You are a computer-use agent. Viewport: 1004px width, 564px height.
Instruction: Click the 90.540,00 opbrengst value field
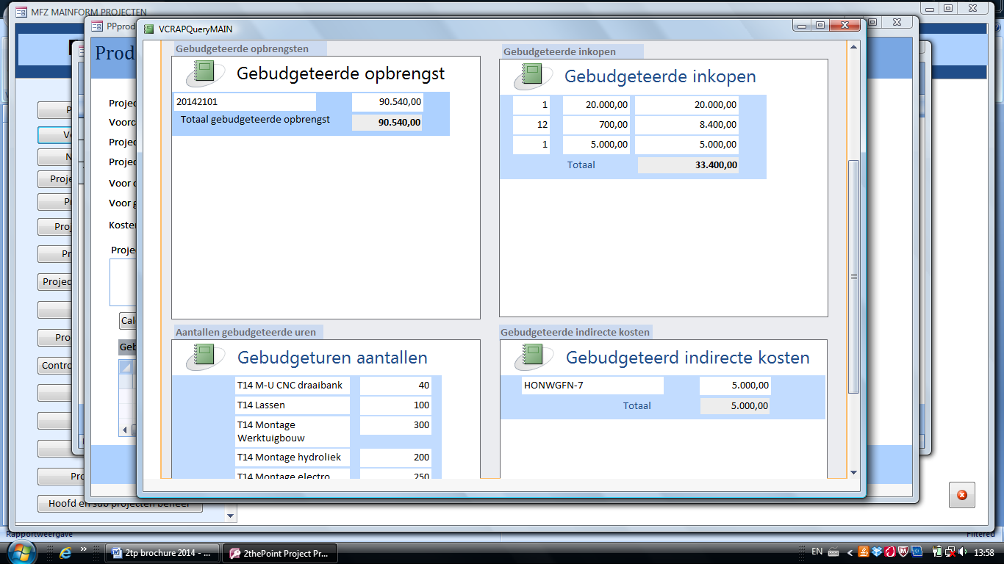[x=387, y=102]
